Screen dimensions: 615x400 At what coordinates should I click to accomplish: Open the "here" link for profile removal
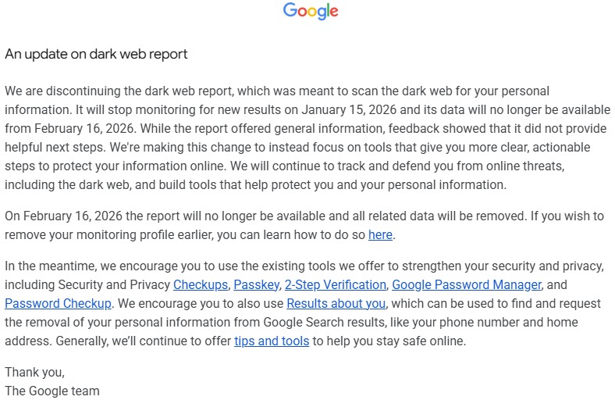380,234
